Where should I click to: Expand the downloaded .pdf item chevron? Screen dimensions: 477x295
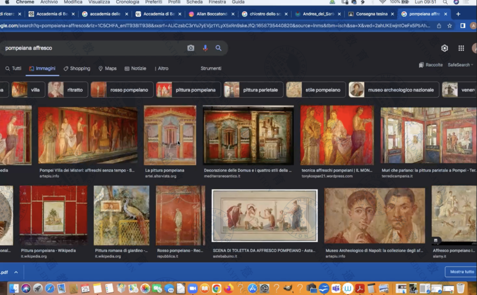pyautogui.click(x=16, y=272)
